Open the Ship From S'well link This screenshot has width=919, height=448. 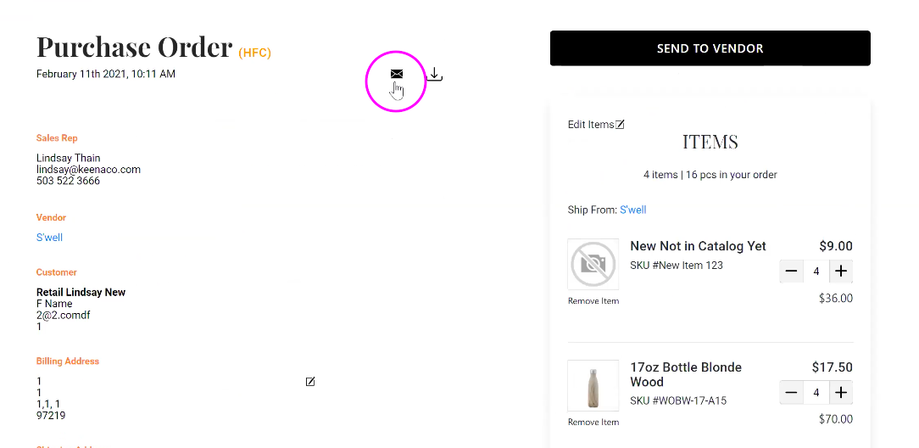(632, 210)
